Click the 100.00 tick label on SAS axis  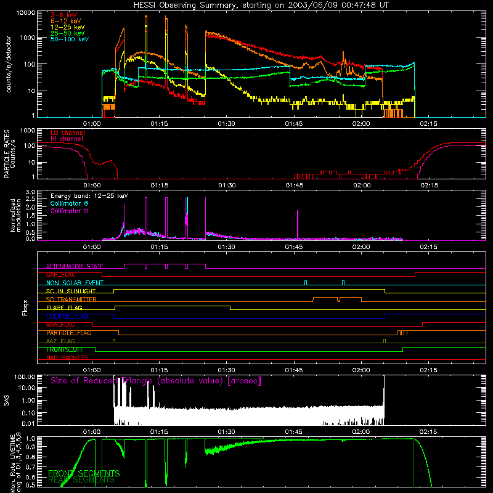[25, 377]
